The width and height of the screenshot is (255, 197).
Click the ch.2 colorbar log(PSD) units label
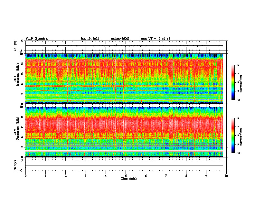[241, 137]
